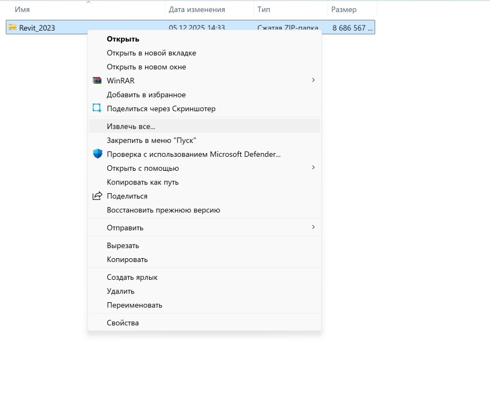The height and width of the screenshot is (394, 490).
Task: Select 'Копировать' in the context menu
Action: [205, 260]
